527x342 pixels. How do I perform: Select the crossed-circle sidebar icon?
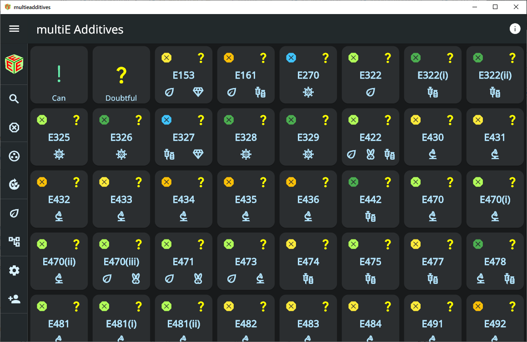pyautogui.click(x=14, y=127)
